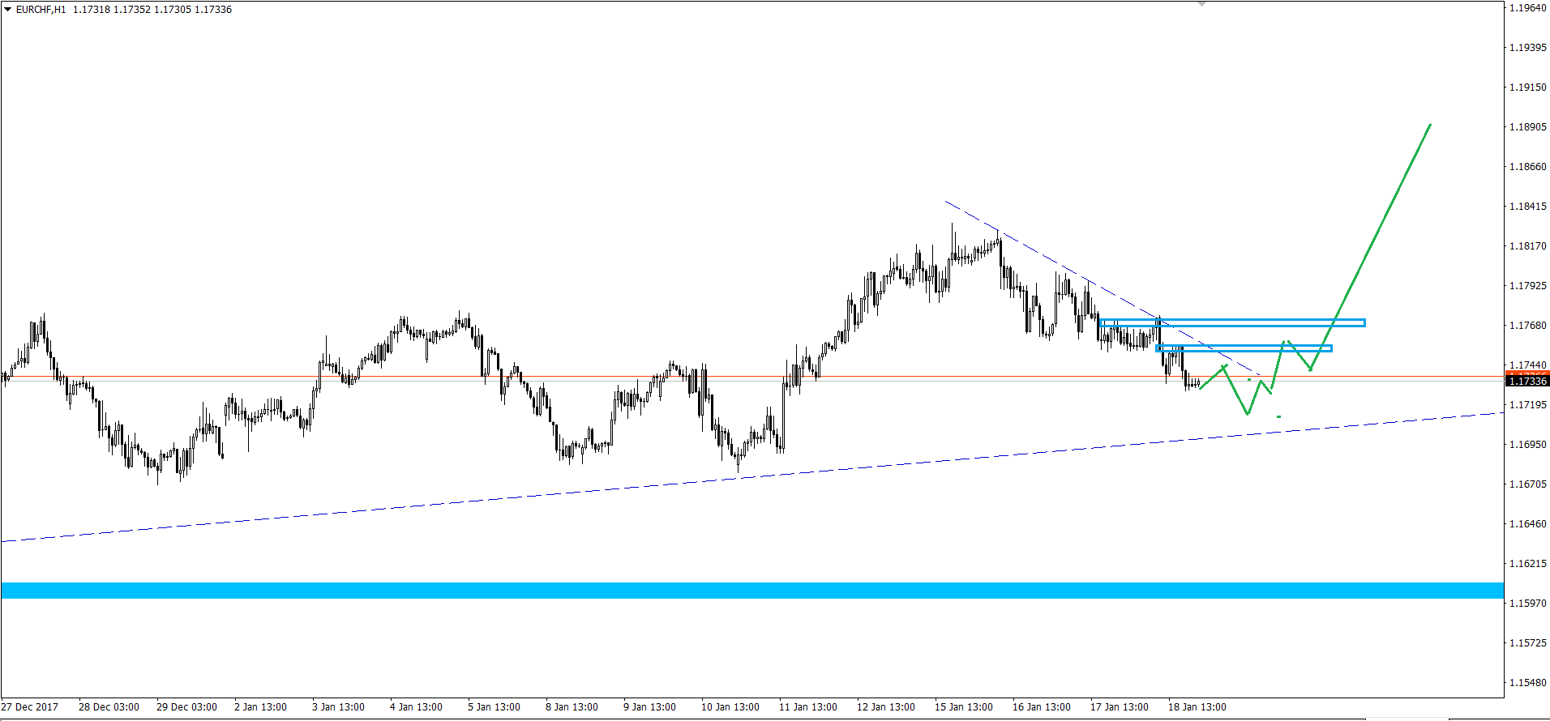Click price level 1.18415 on the axis
The image size is (1550, 721).
[x=1527, y=207]
